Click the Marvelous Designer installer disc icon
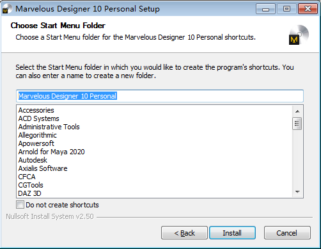 pos(299,35)
